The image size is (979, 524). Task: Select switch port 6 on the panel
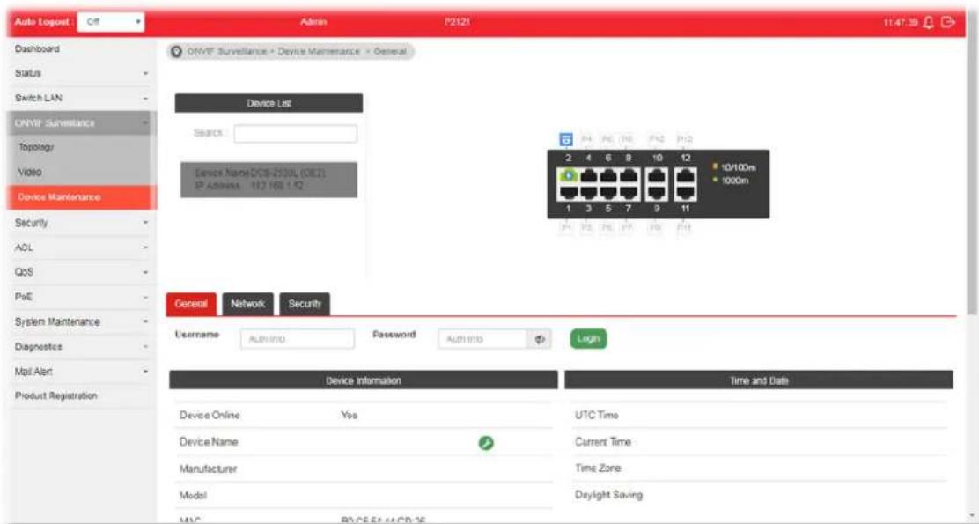point(608,175)
